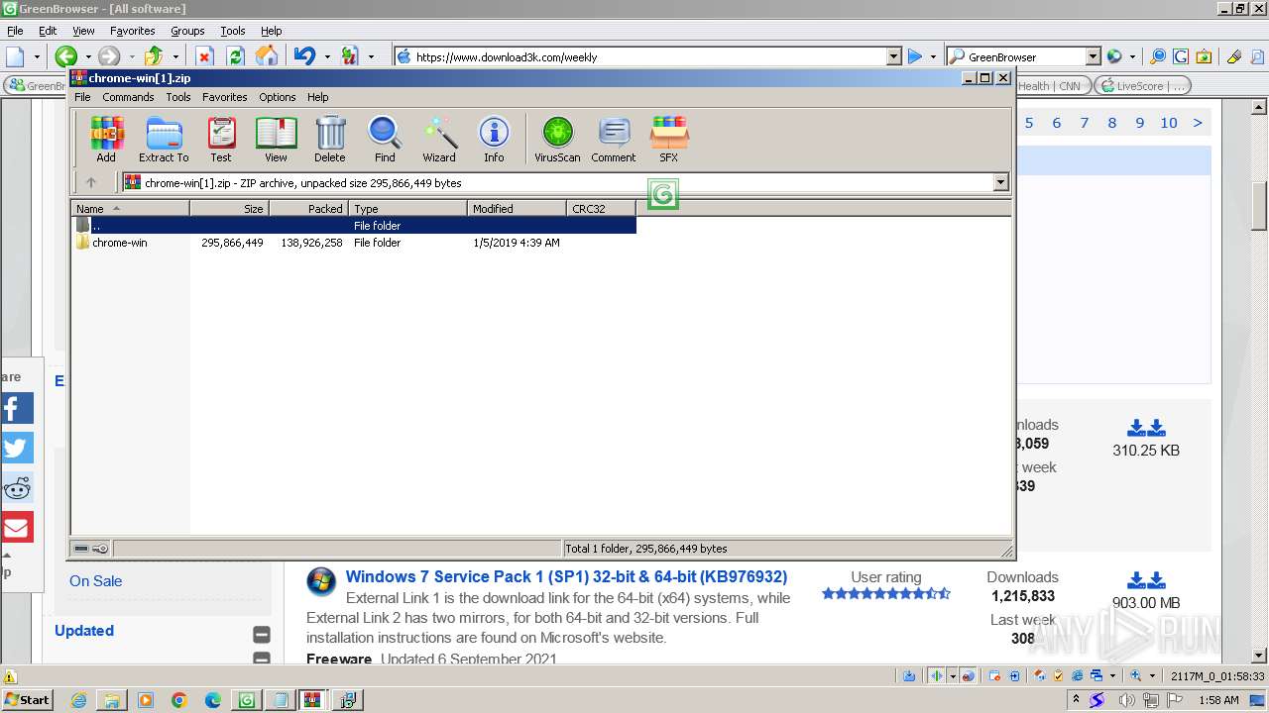The image size is (1269, 713).
Task: Click GreenBrowser Refresh icon
Action: point(235,56)
